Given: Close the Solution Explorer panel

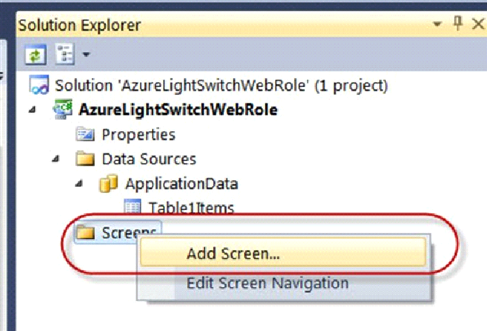Looking at the screenshot, I should (477, 24).
